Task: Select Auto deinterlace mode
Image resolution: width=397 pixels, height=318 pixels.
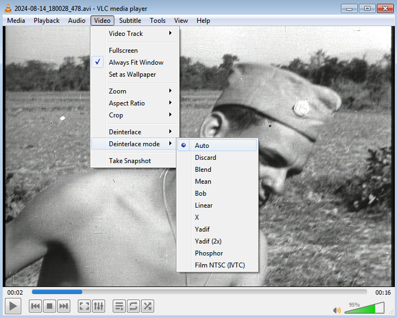Action: [217, 145]
